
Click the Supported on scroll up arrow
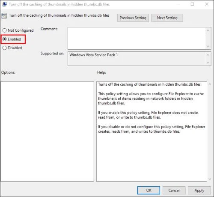[x=208, y=55]
